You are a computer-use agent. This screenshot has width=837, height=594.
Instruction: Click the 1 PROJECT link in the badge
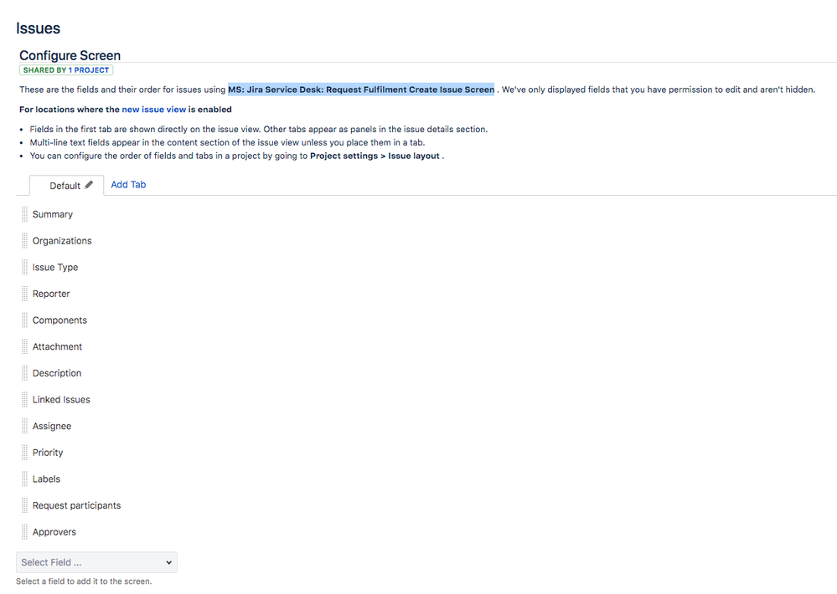point(89,69)
